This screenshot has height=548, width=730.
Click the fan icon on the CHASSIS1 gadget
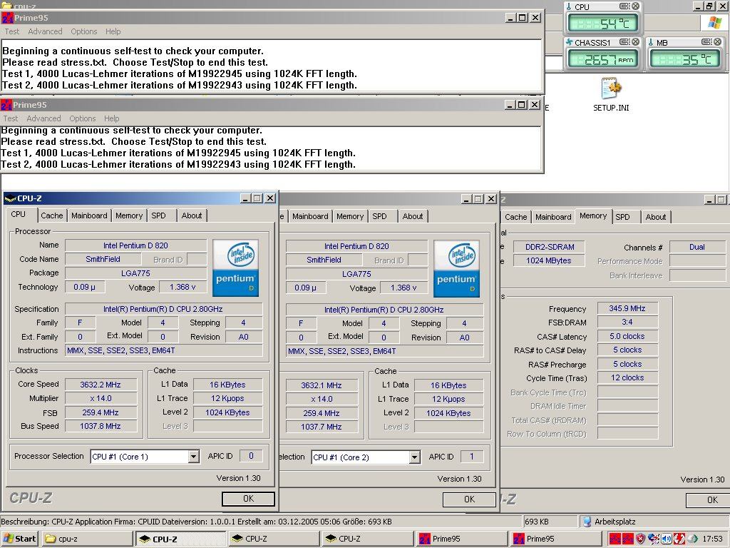click(x=569, y=42)
